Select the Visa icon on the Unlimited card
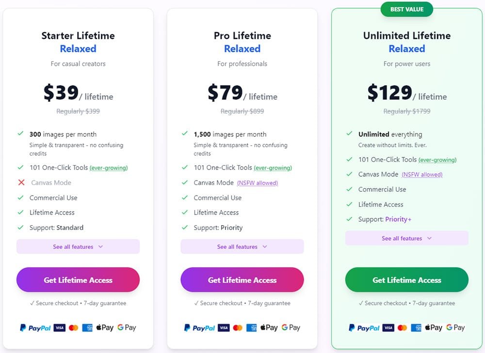This screenshot has height=353, width=485. click(388, 327)
